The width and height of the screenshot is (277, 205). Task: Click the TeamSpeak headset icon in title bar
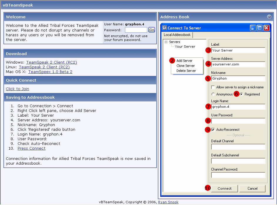tap(165, 28)
